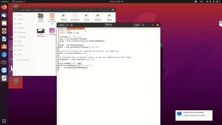
Task: Open Firefox from the dock
Action: (4, 7)
